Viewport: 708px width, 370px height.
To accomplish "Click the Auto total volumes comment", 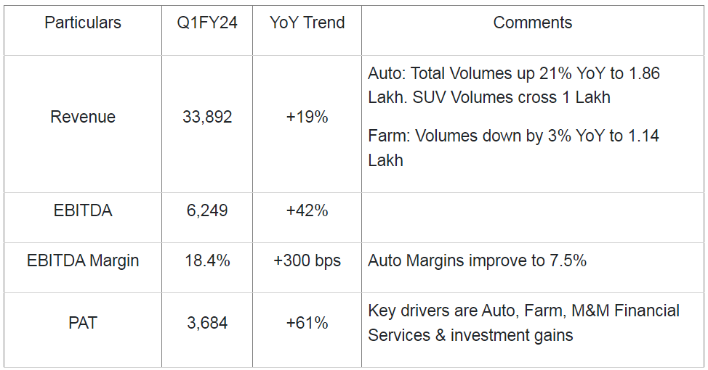I will [513, 86].
